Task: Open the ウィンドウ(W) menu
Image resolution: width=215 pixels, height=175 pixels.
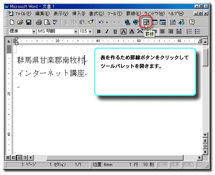Action: coord(154,14)
